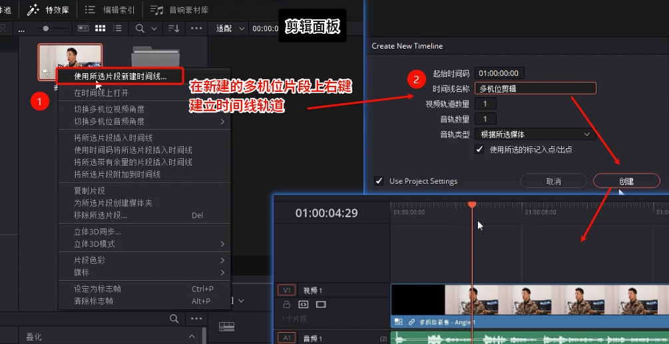Collapse the 叠化 category chevron
Screen dimensions: 669x344
(x=192, y=337)
